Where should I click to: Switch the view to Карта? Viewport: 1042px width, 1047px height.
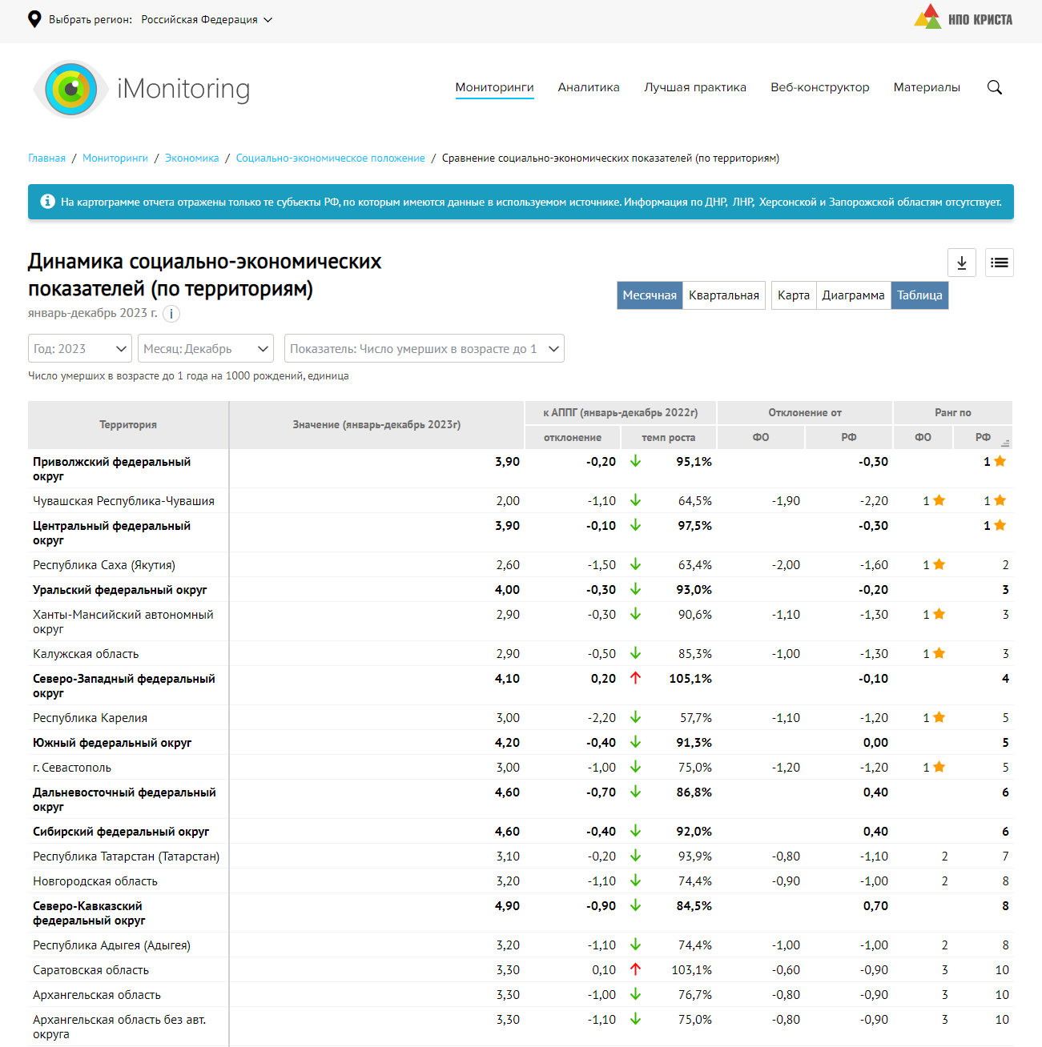(x=793, y=295)
